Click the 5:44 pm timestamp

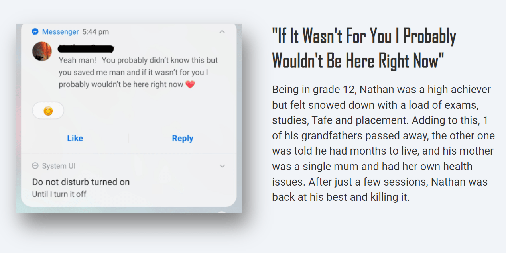95,32
